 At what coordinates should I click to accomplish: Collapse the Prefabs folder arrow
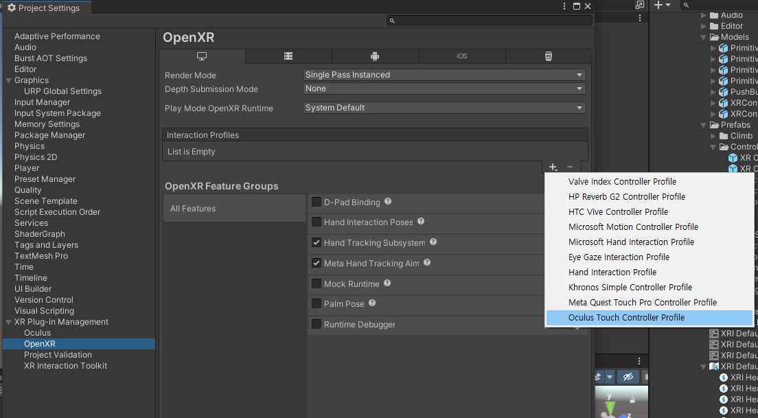pos(703,125)
